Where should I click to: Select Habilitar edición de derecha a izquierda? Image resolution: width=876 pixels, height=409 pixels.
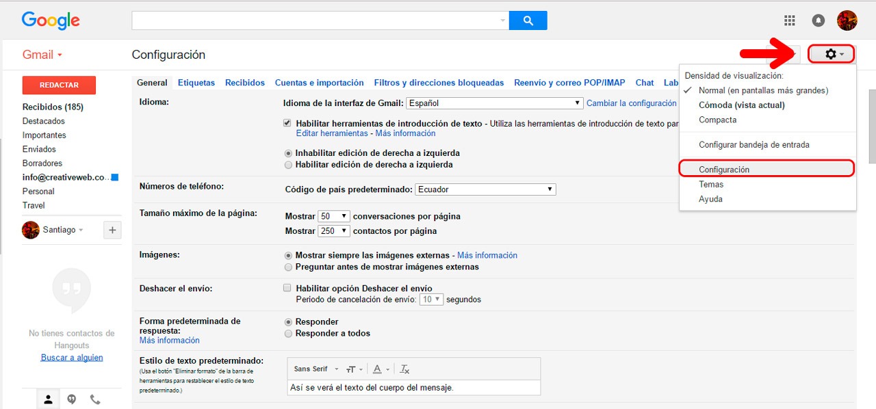coord(288,165)
